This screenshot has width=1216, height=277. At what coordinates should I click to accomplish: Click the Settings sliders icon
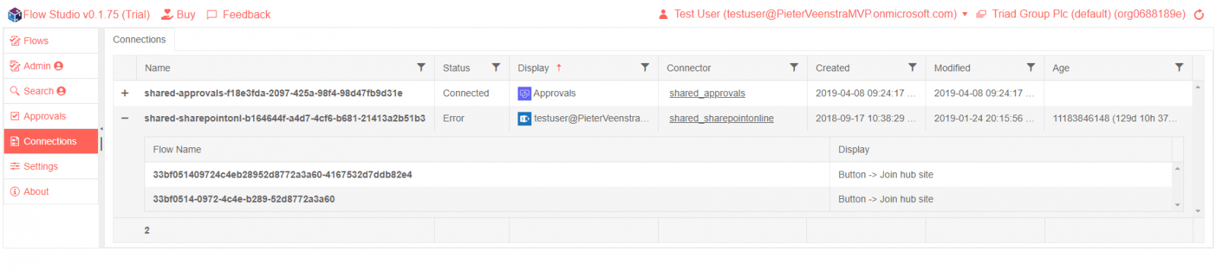[x=14, y=166]
